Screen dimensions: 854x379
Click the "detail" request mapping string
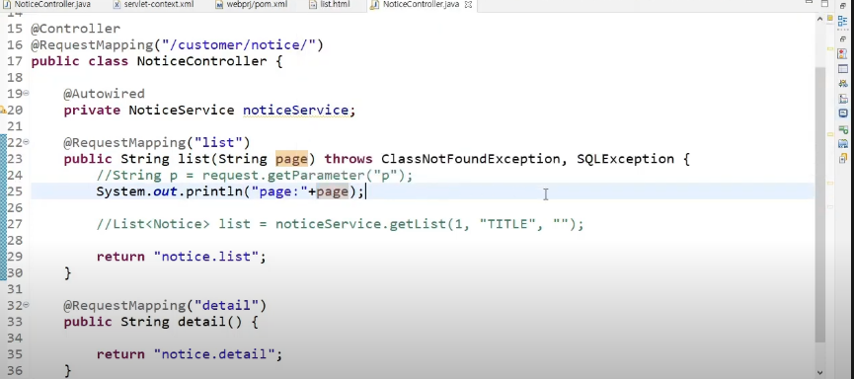click(226, 306)
